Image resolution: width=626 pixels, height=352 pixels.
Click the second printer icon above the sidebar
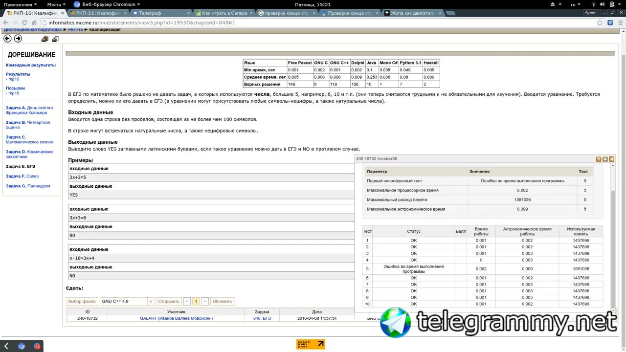point(55,39)
